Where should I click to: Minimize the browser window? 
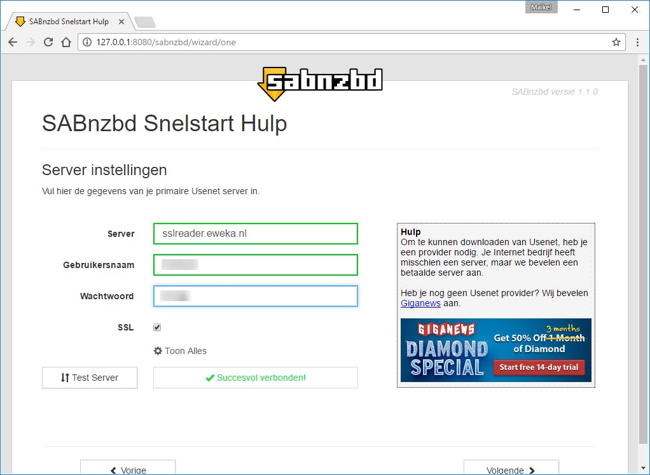pyautogui.click(x=577, y=9)
